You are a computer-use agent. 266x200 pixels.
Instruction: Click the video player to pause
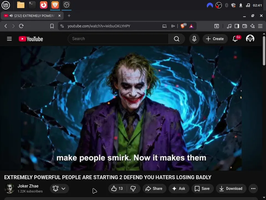coord(131,108)
